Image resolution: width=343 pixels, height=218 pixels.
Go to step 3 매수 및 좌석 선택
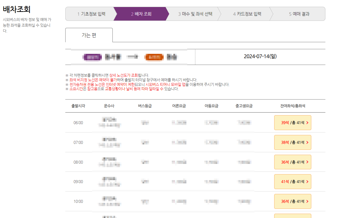pos(195,14)
